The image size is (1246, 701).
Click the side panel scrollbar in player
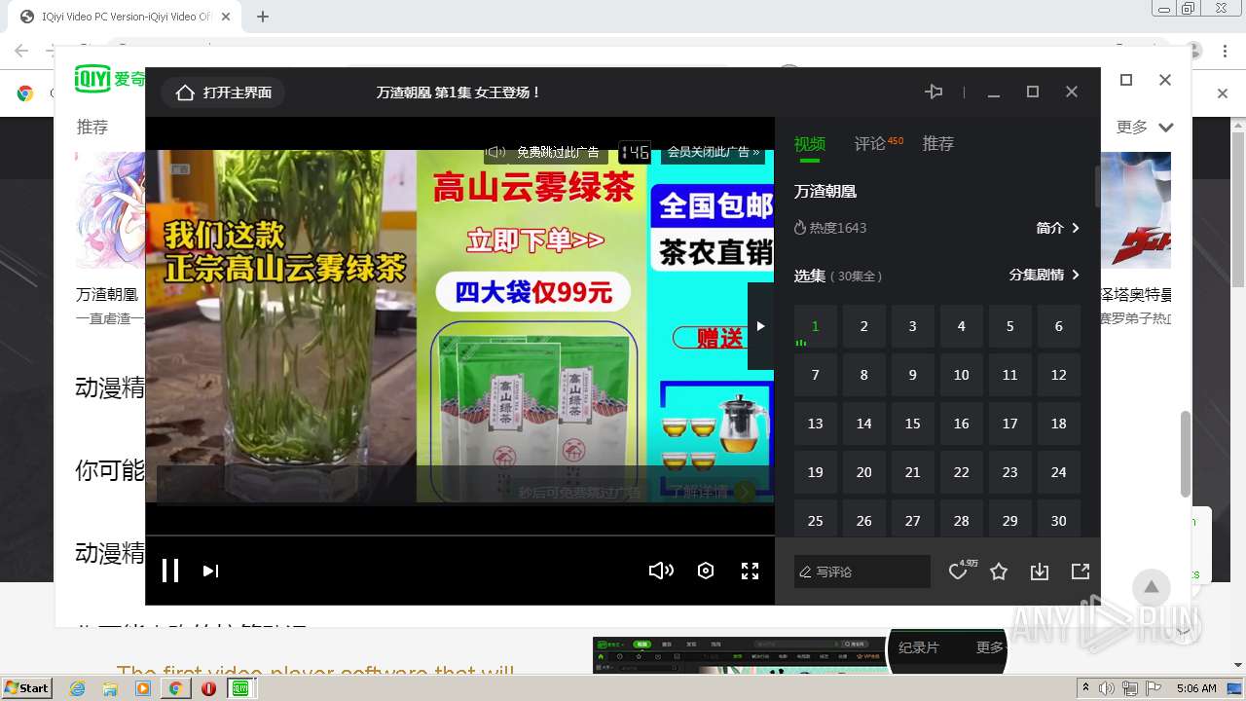pyautogui.click(x=1097, y=187)
